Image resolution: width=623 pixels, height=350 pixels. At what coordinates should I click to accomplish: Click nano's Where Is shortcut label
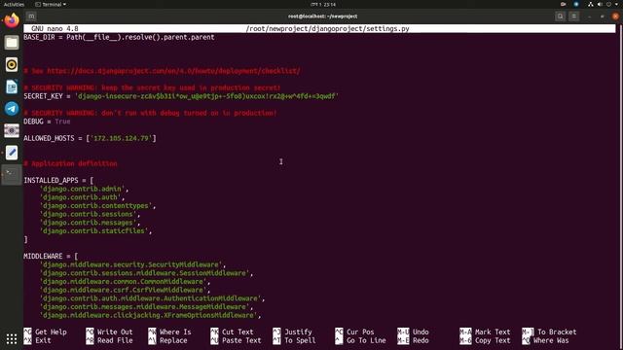coord(175,332)
